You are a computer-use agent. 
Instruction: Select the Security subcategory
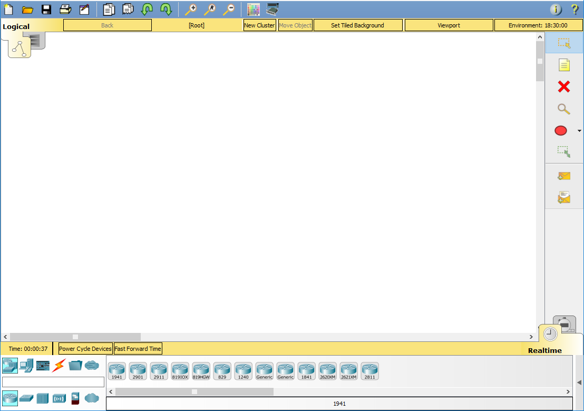pyautogui.click(x=75, y=398)
